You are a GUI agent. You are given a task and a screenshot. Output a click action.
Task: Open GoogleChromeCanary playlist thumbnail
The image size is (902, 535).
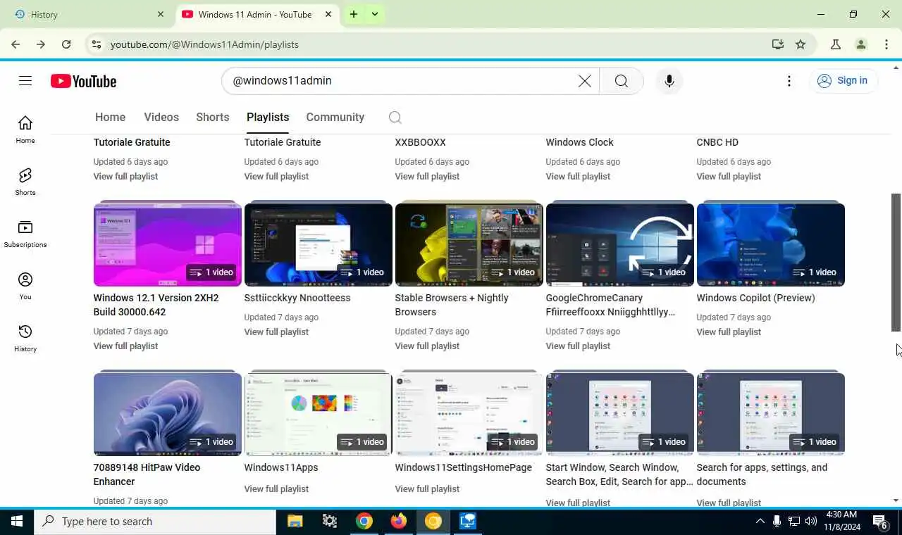(620, 244)
